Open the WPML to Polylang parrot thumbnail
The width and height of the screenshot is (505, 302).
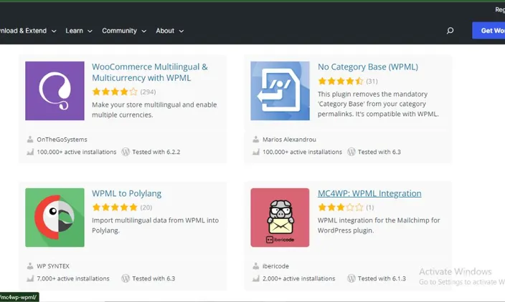(55, 218)
